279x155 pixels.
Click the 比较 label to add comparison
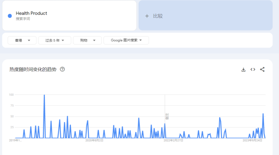[158, 16]
